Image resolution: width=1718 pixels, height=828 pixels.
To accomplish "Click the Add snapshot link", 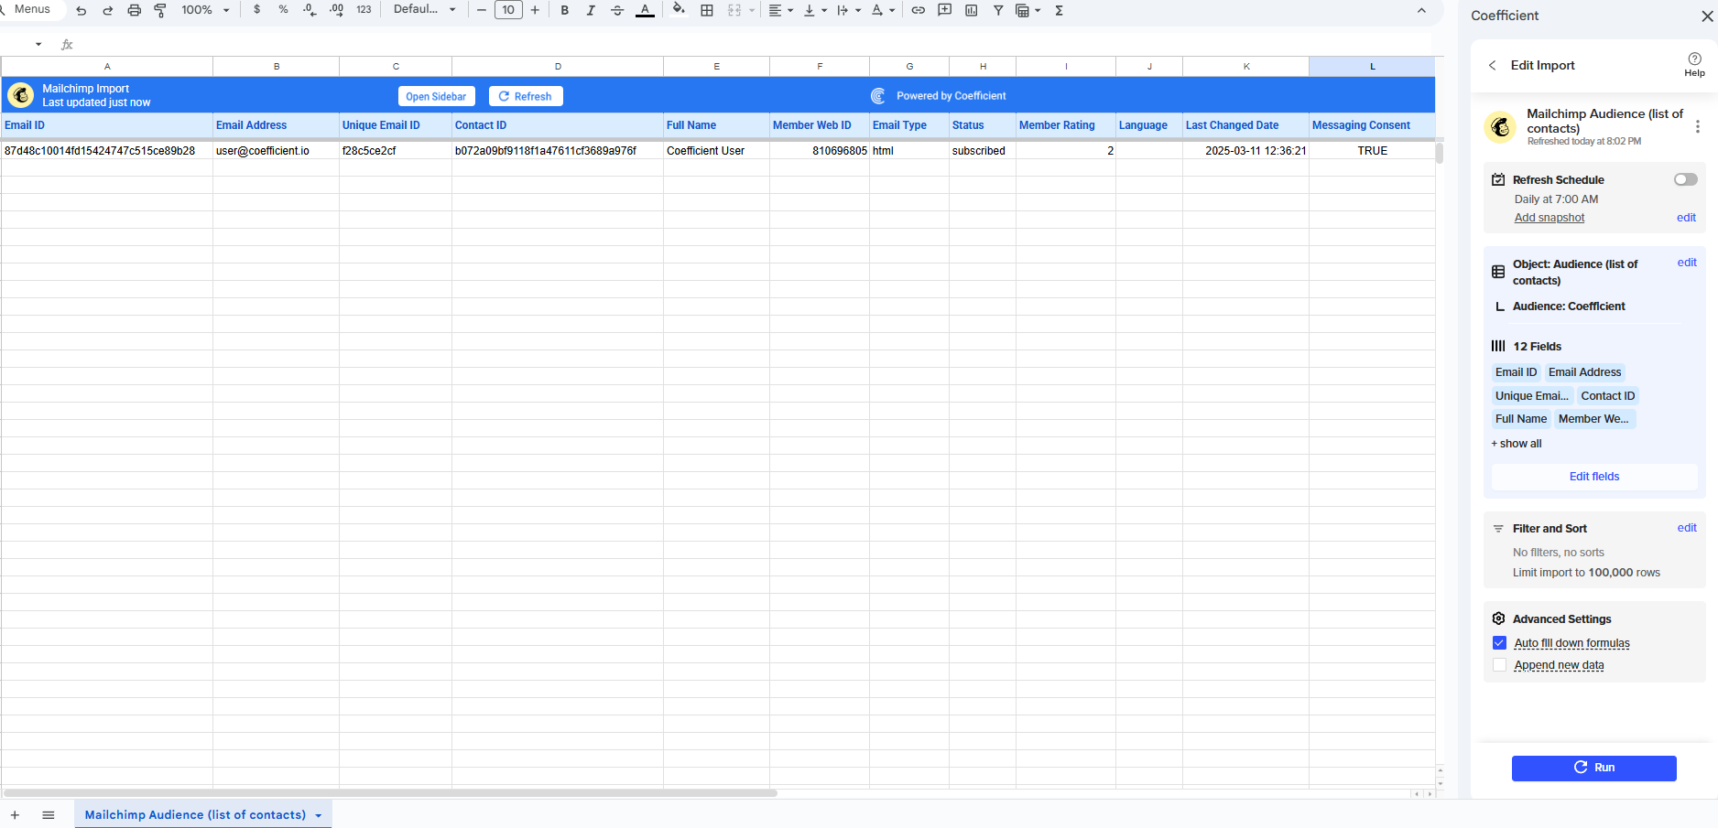I will [x=1549, y=218].
